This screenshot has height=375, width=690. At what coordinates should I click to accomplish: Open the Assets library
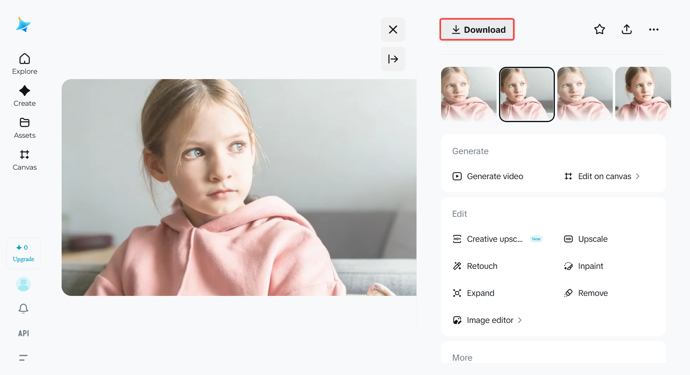tap(25, 128)
